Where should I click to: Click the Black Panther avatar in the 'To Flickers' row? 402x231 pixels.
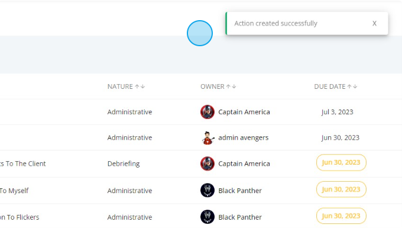208,217
